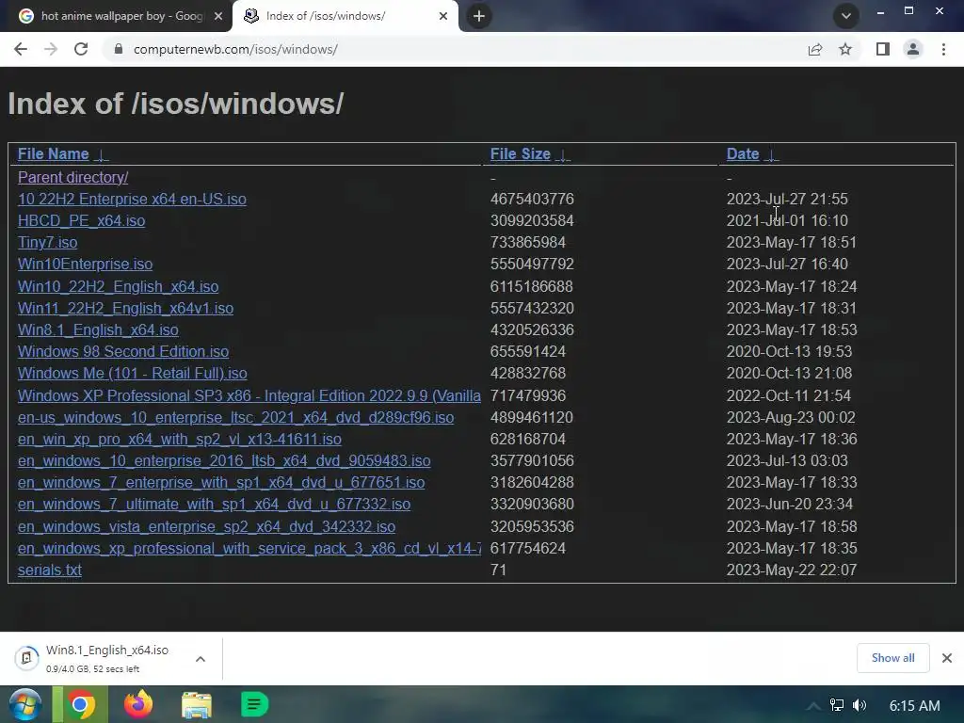Viewport: 964px width, 723px height.
Task: Click the share page icon in address bar
Action: click(x=815, y=49)
